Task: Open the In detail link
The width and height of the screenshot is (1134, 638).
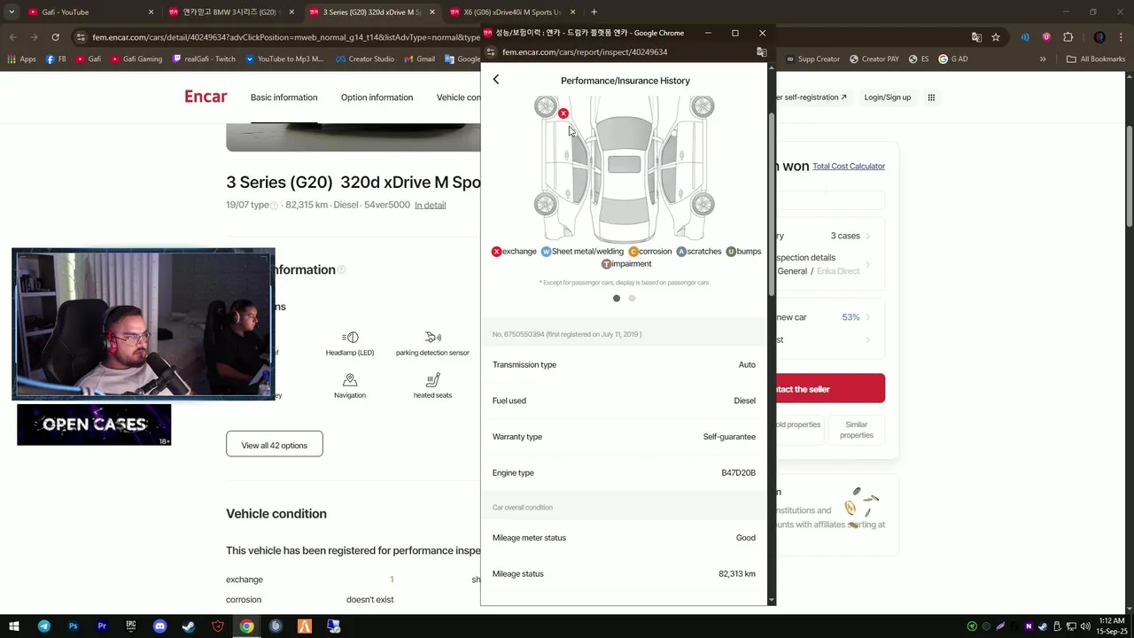Action: [x=430, y=206]
